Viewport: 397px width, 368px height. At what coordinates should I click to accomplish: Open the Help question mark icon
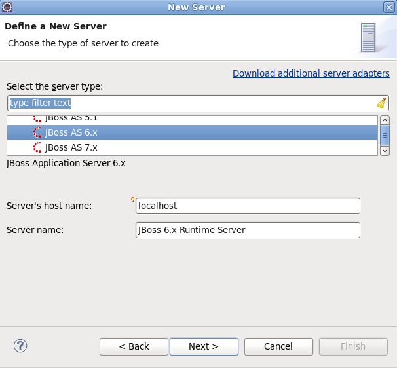(x=20, y=346)
